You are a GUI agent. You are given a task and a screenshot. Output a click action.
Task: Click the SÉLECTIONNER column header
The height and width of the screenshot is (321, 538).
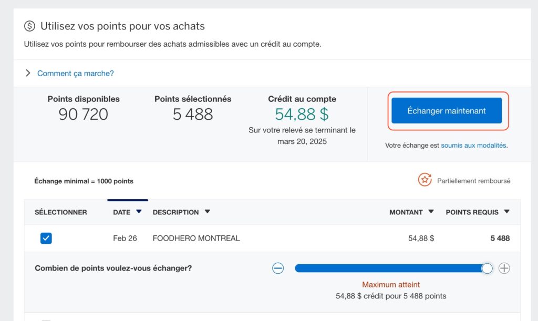pos(60,212)
